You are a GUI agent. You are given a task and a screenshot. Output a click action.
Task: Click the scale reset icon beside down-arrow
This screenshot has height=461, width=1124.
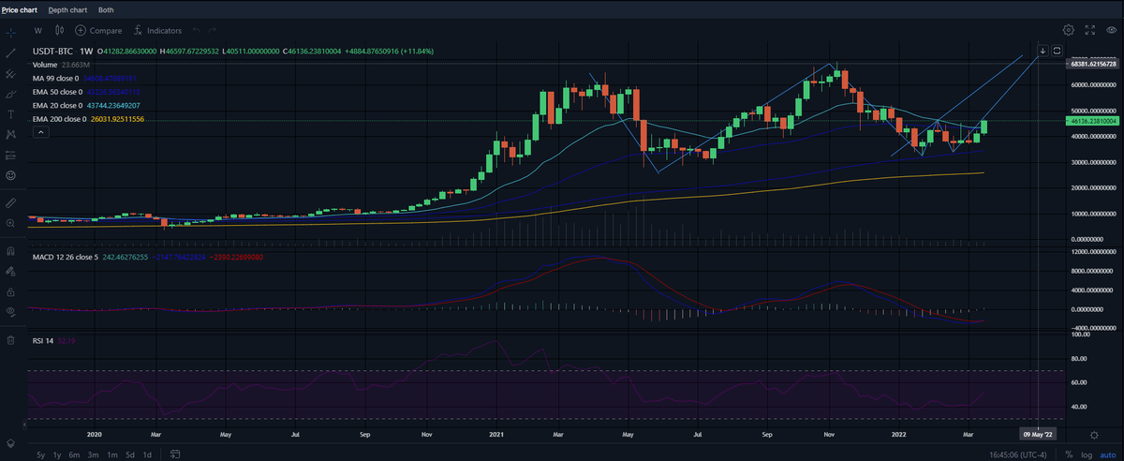tap(1057, 50)
